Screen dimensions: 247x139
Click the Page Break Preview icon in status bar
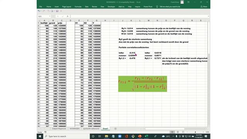click(x=183, y=132)
